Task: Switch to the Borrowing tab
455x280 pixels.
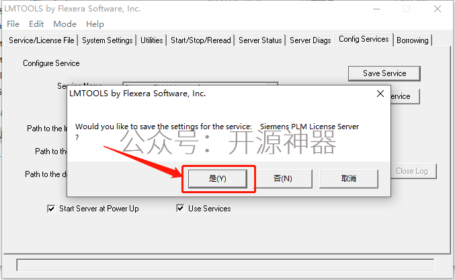Action: (413, 40)
